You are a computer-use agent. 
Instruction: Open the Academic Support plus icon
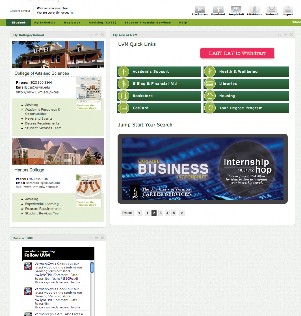[123, 72]
